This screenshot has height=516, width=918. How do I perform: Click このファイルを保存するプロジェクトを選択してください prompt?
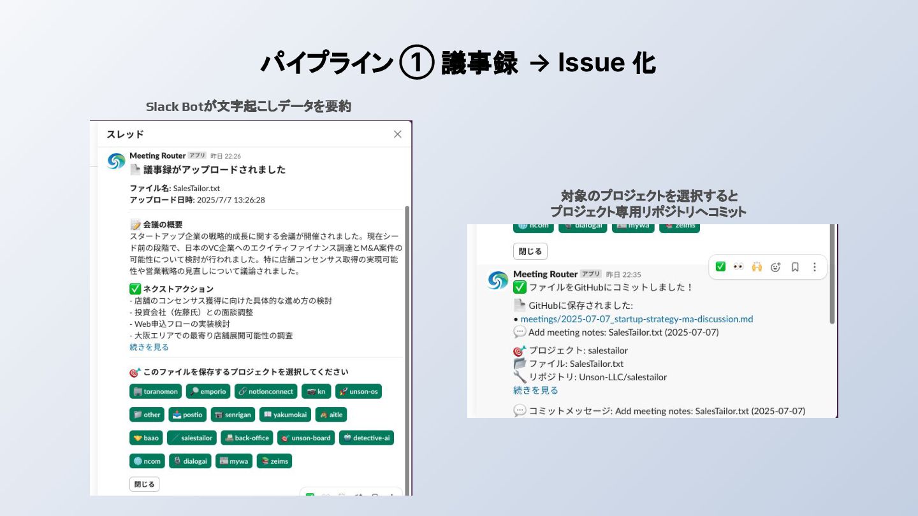[245, 372]
